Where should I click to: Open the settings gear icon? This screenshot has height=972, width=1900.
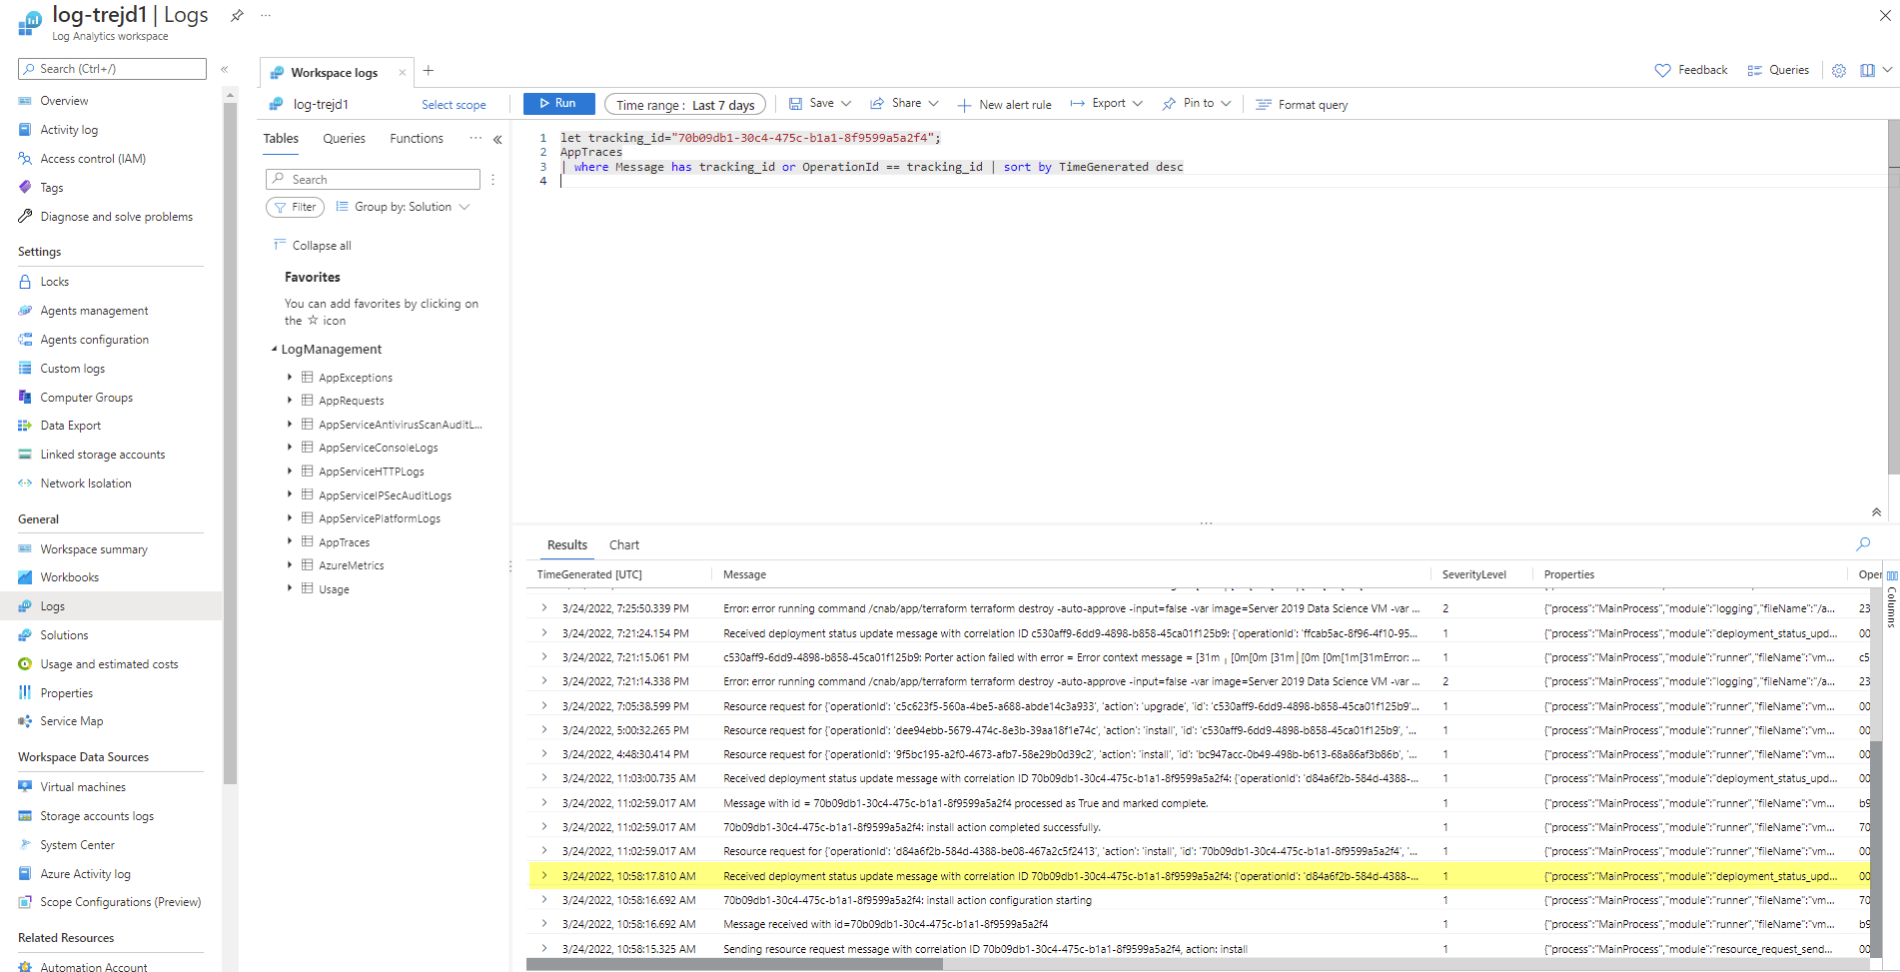(1838, 70)
